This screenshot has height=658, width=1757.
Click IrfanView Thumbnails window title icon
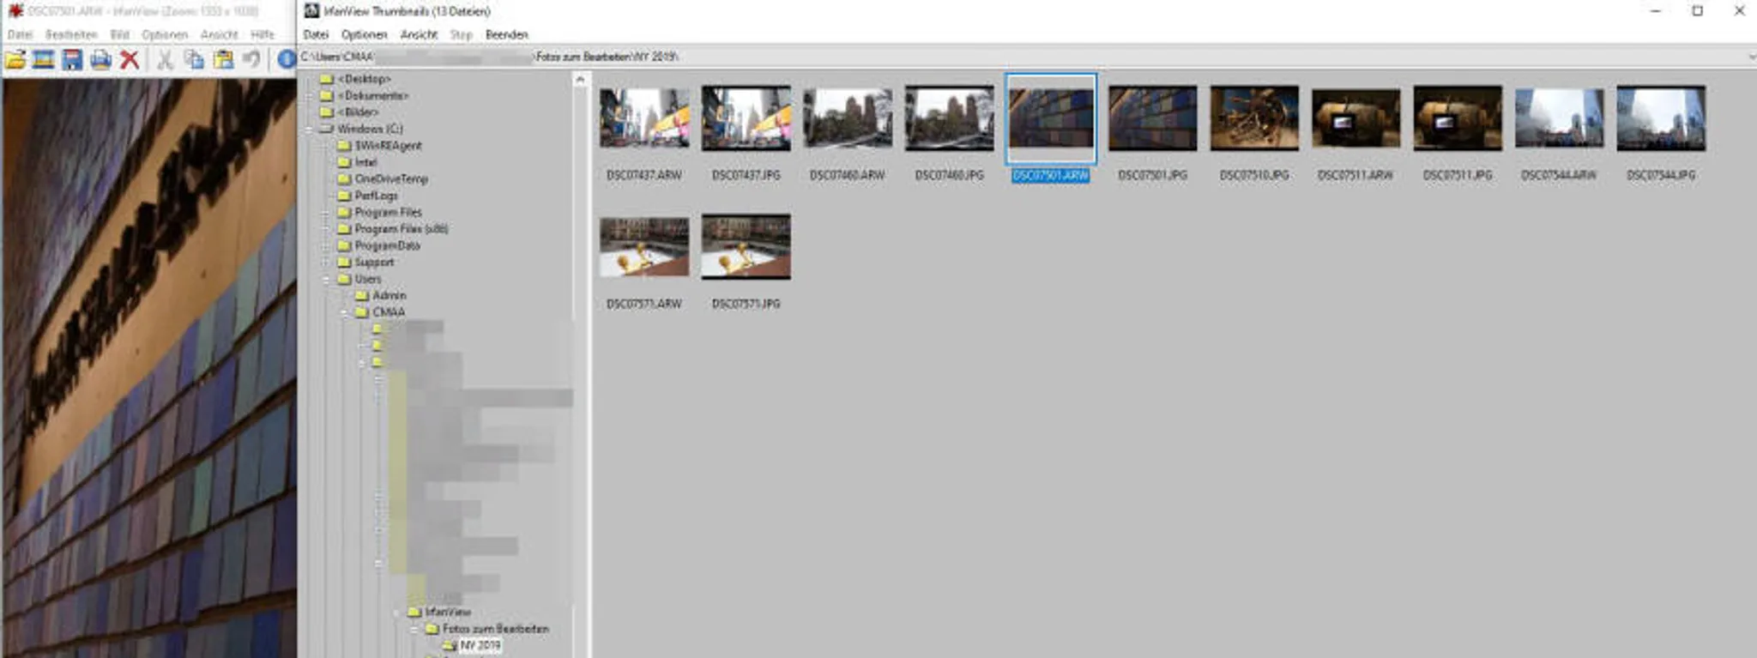(311, 11)
